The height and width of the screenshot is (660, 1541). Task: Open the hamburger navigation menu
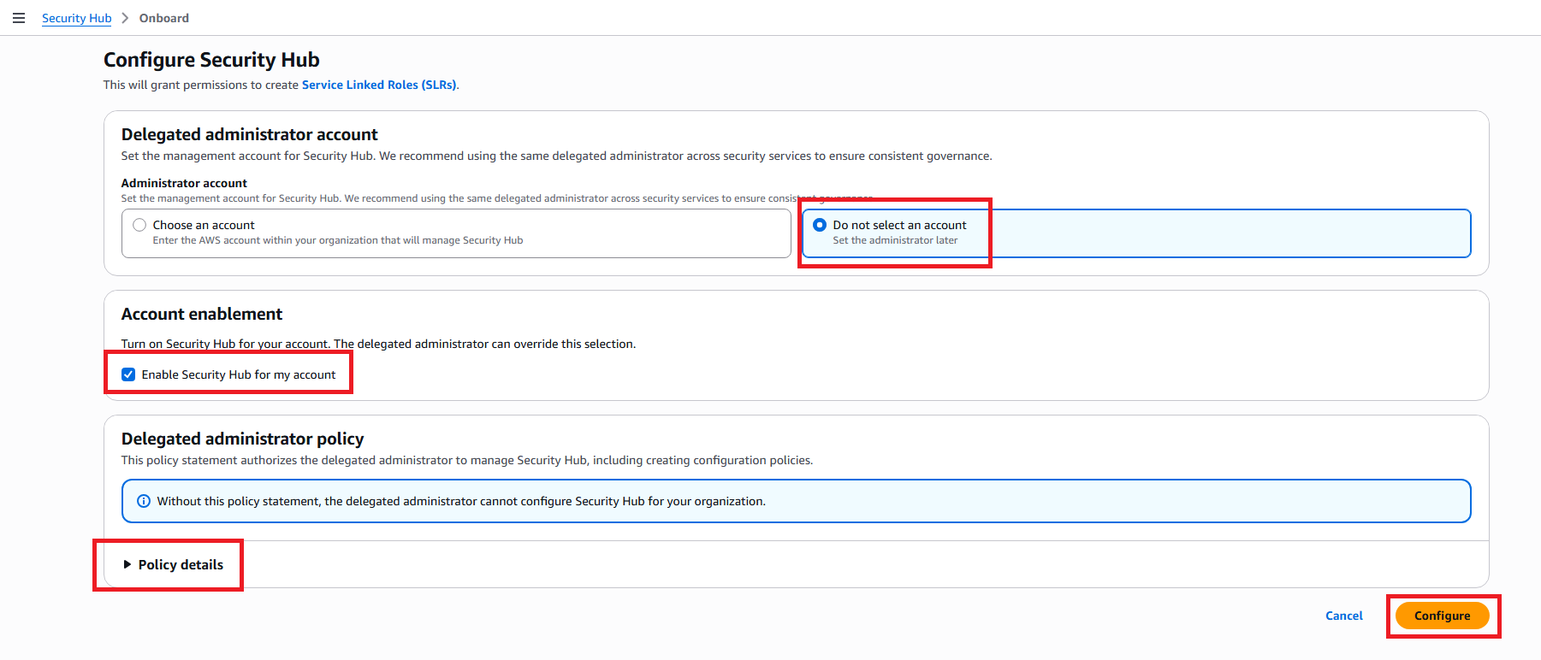point(19,18)
